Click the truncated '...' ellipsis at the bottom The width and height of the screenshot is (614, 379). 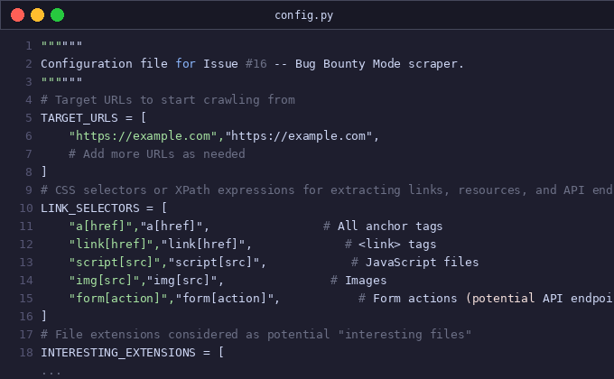51,373
